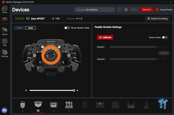Click the Clutch1 range bar

133,47
